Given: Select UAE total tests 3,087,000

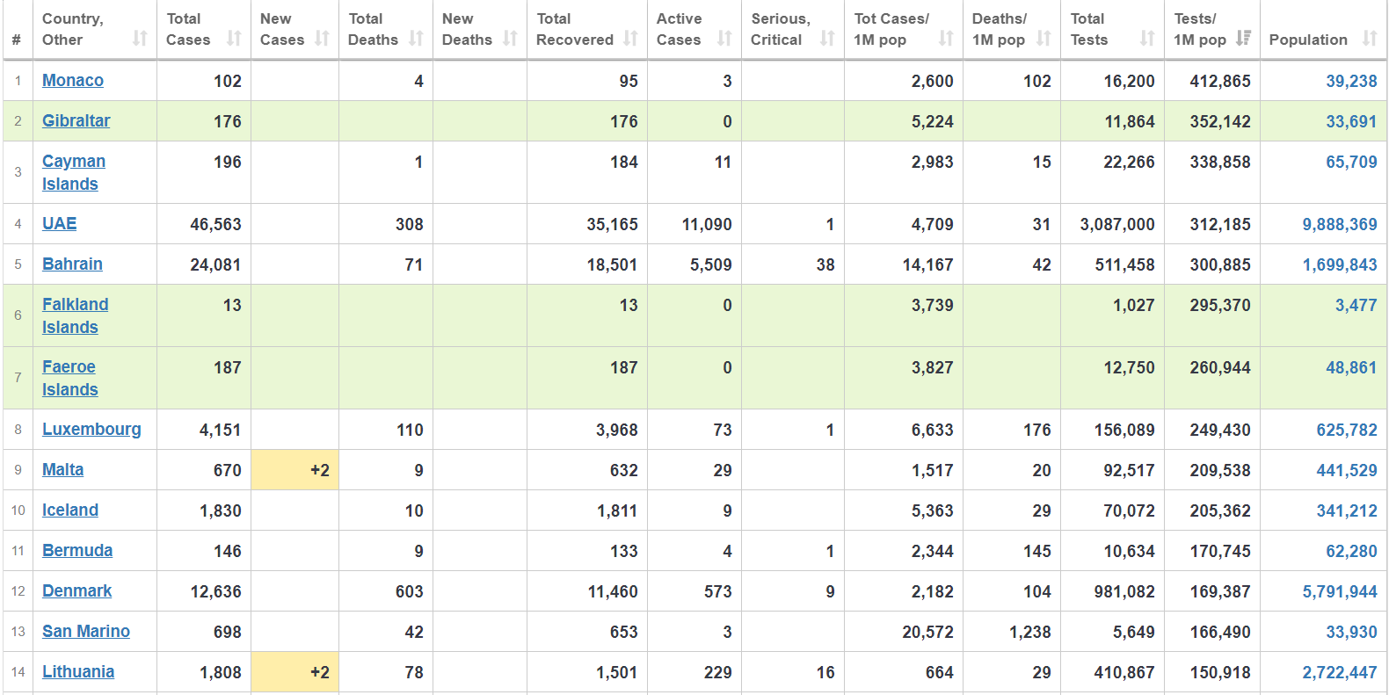Looking at the screenshot, I should click(x=1117, y=224).
